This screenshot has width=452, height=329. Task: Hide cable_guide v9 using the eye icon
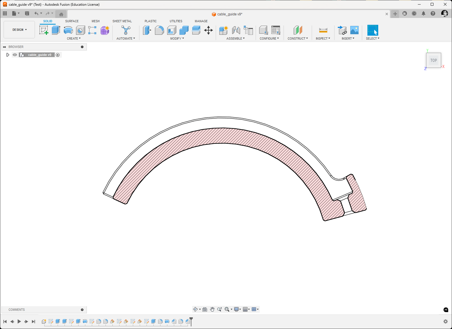[15, 55]
